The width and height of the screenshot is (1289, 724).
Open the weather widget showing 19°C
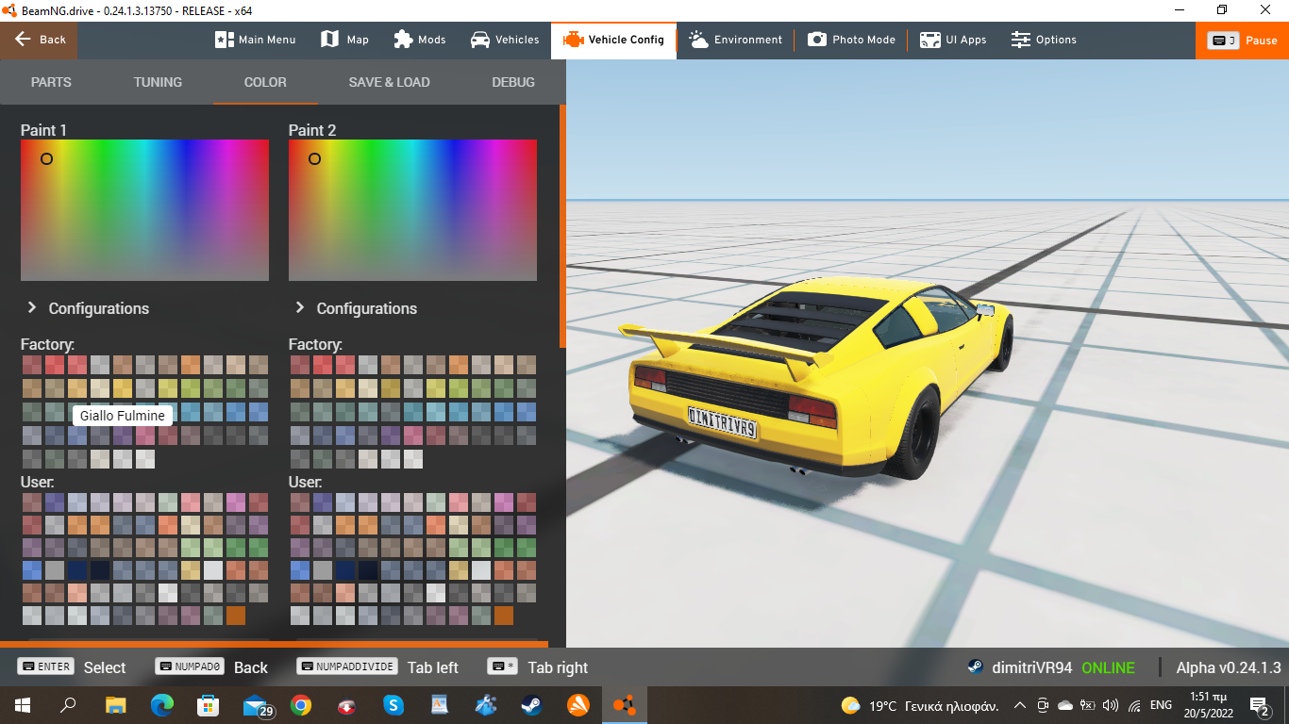coord(920,705)
